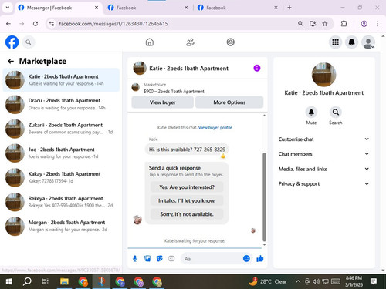
Task: Open File Explorer from taskbar
Action: [64, 281]
